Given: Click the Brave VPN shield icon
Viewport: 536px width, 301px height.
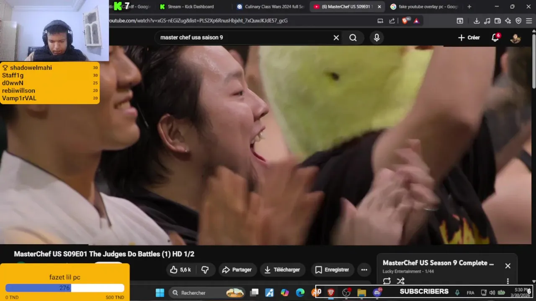Looking at the screenshot, I should coord(518,21).
